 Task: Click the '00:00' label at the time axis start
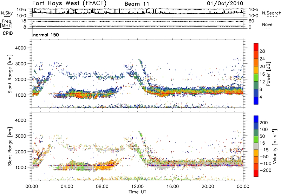[x=32, y=187]
